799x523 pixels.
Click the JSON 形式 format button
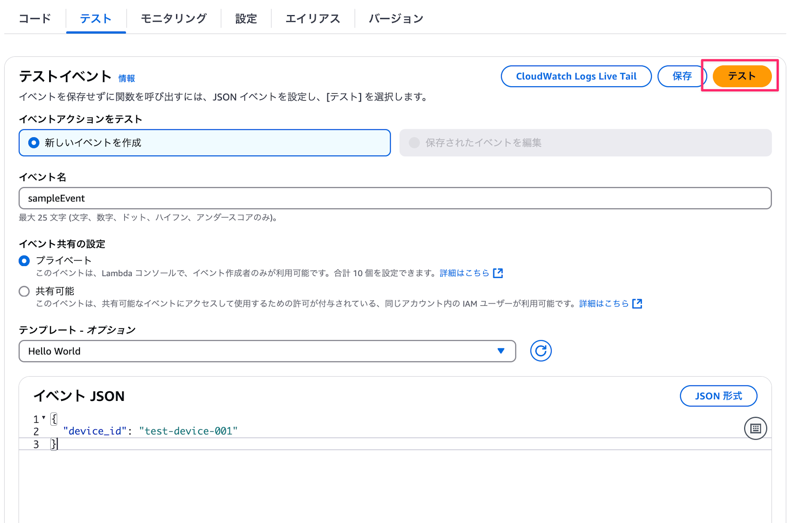tap(718, 396)
